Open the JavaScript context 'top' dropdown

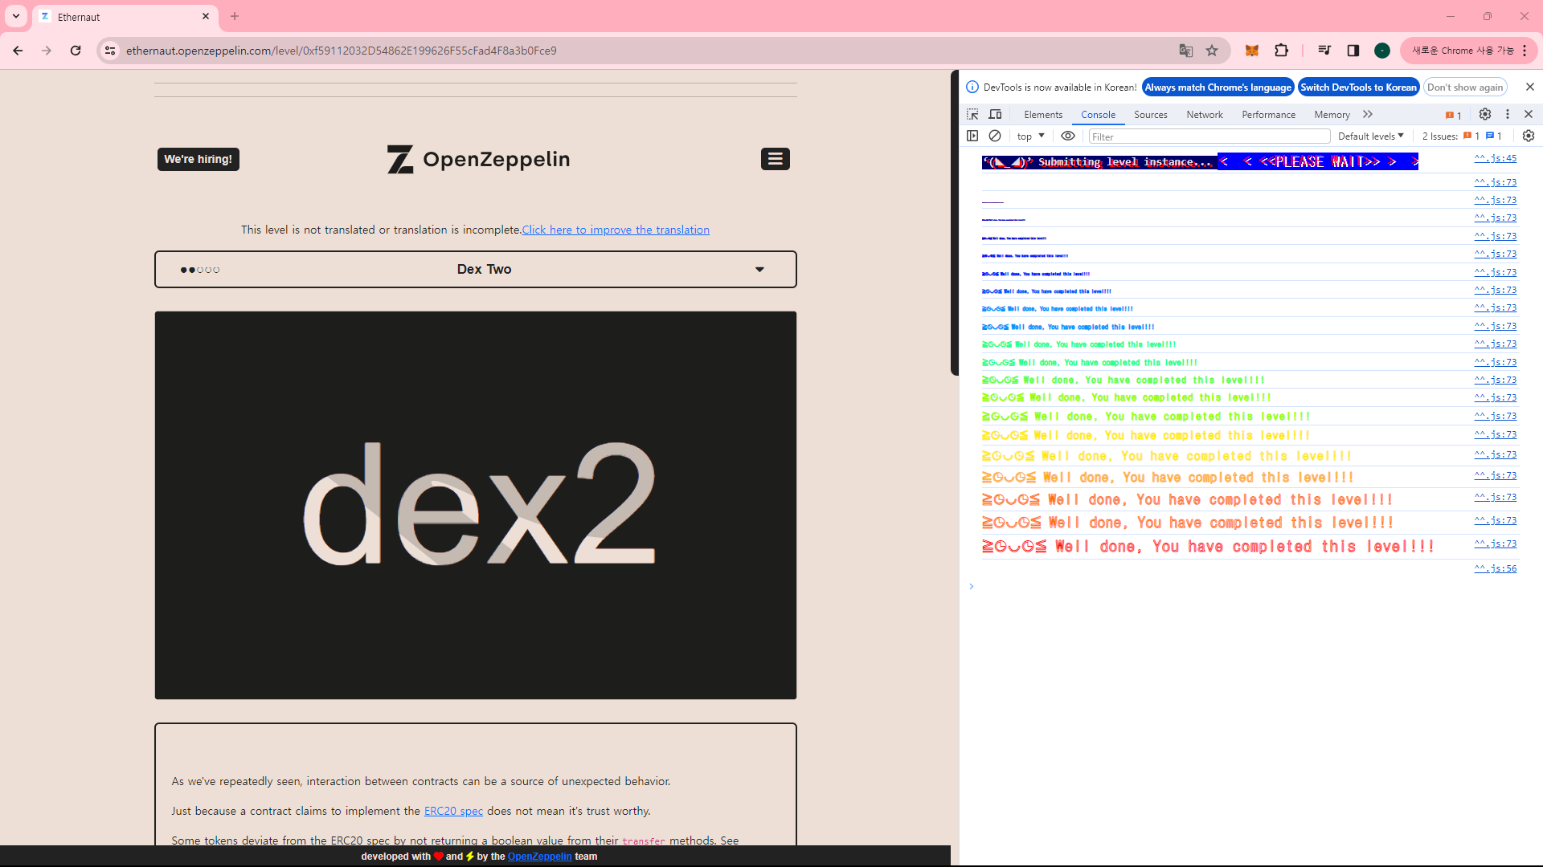(1031, 136)
